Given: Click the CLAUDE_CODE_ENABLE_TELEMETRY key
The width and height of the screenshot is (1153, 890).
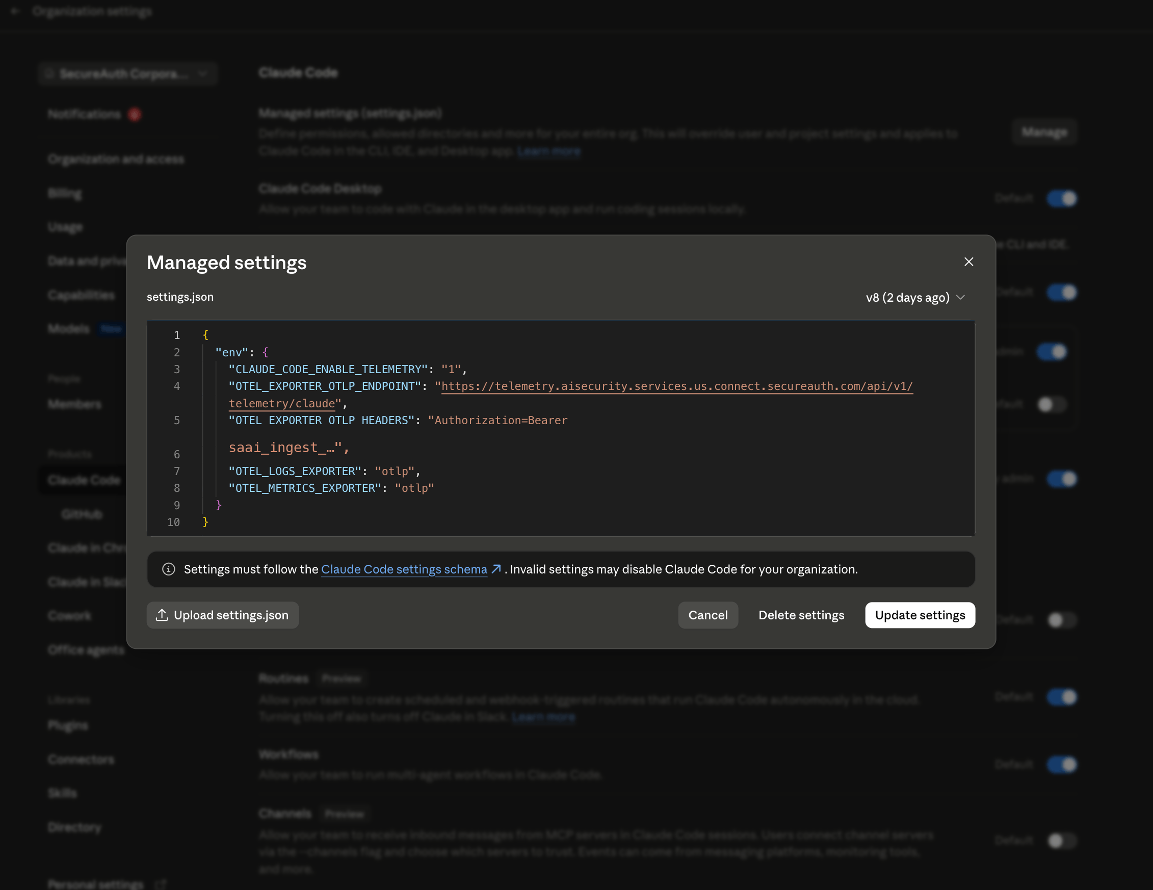Looking at the screenshot, I should coord(328,370).
